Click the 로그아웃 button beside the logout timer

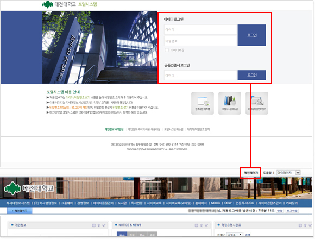point(292,211)
